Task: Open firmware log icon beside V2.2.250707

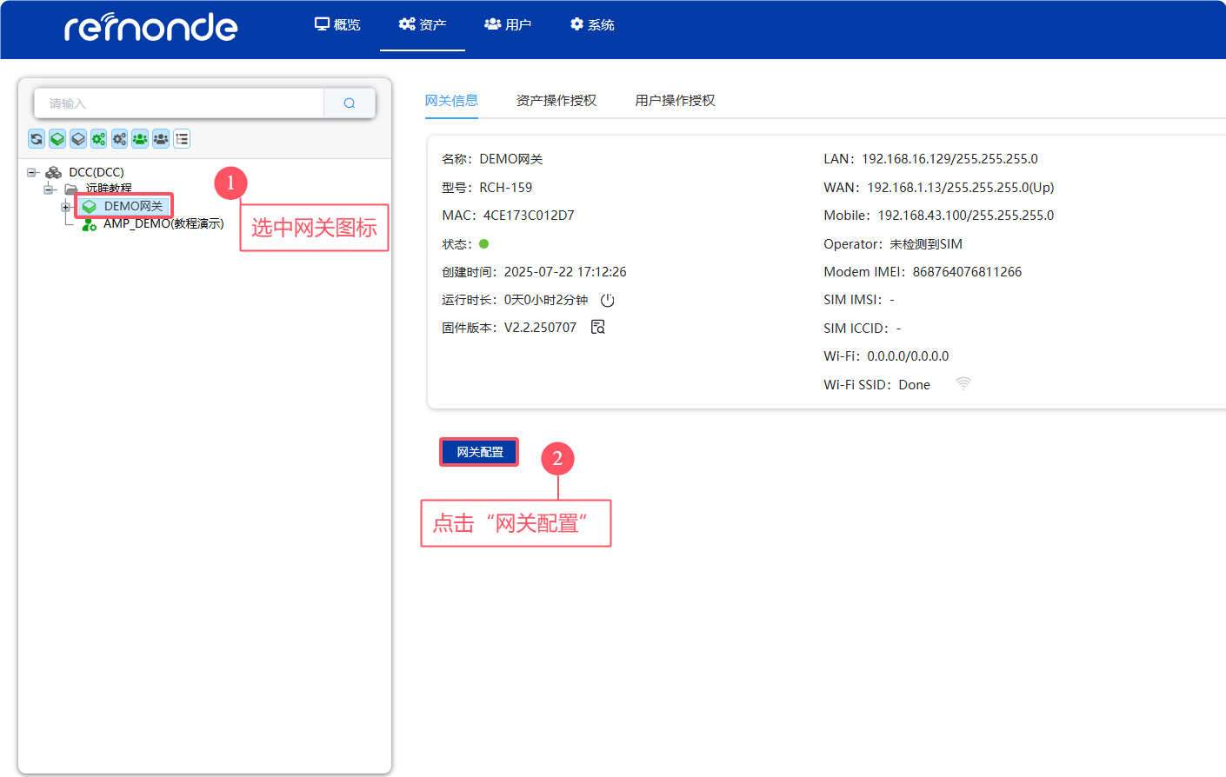Action: tap(598, 328)
